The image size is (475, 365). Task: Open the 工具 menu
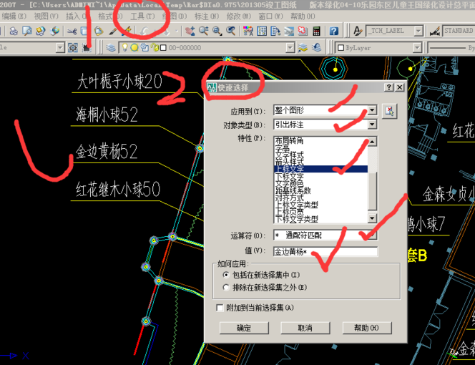[x=142, y=16]
